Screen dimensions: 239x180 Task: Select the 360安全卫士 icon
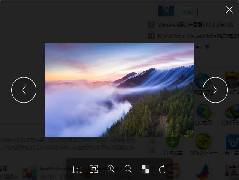203,141
